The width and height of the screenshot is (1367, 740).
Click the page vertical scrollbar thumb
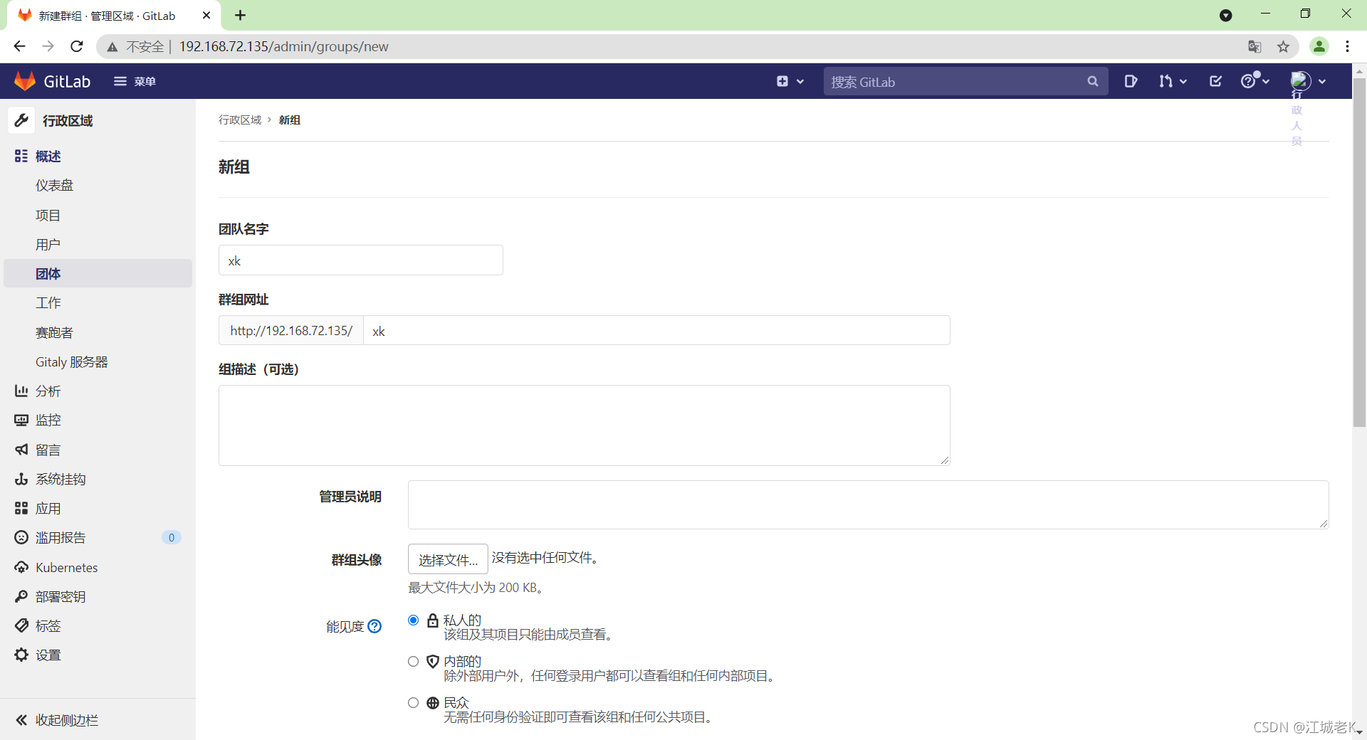pyautogui.click(x=1359, y=253)
